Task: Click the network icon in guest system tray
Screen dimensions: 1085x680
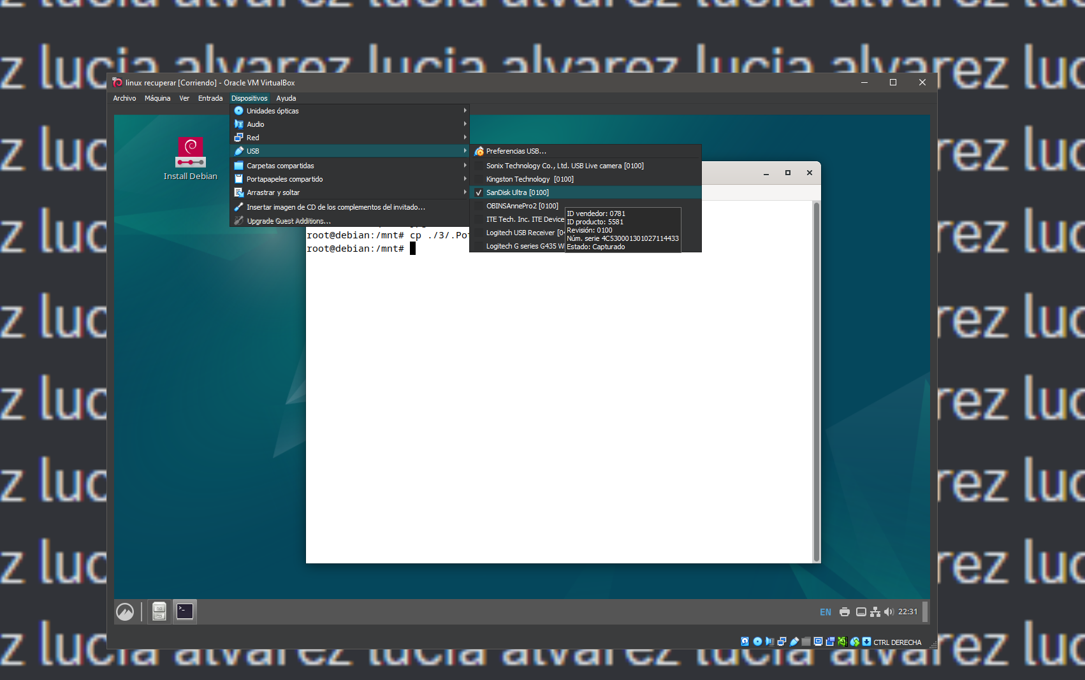Action: pos(875,611)
